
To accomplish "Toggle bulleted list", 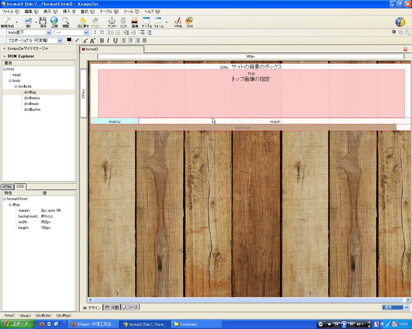I will coord(118,32).
